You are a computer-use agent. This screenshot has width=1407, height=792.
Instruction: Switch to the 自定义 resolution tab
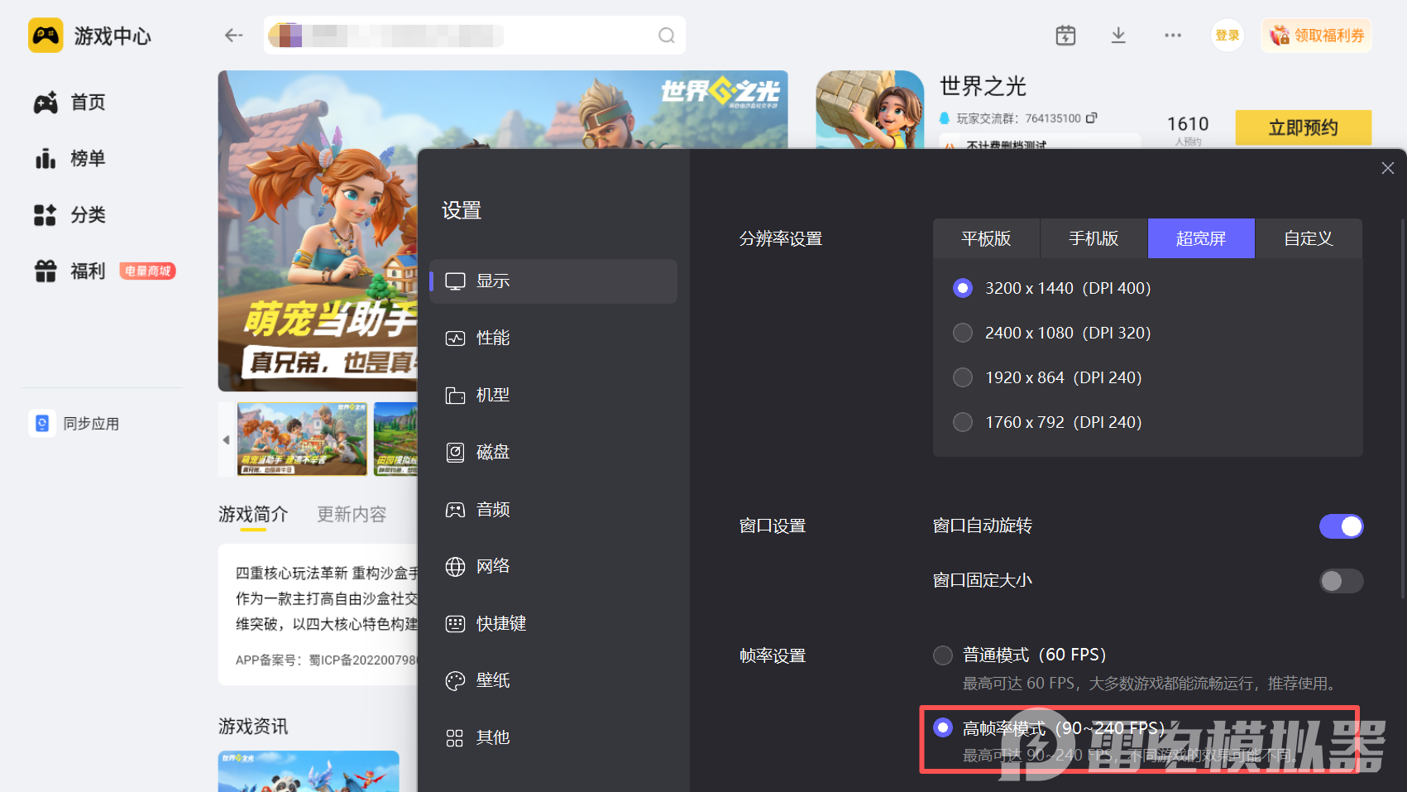[1308, 239]
